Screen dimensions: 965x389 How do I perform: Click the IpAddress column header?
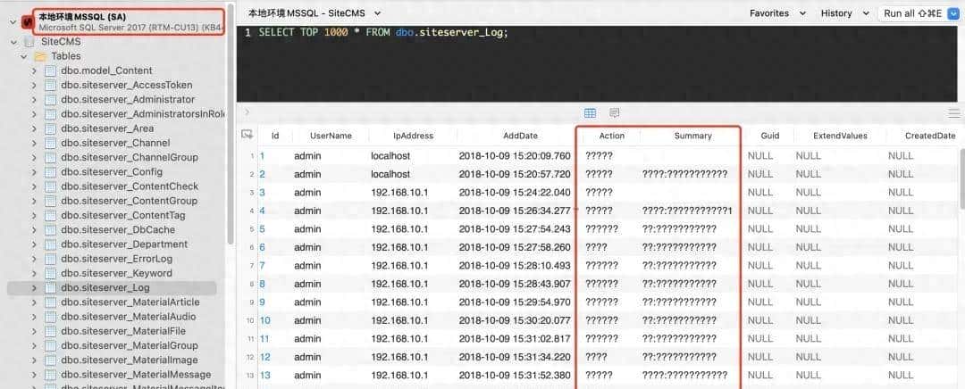pos(413,136)
